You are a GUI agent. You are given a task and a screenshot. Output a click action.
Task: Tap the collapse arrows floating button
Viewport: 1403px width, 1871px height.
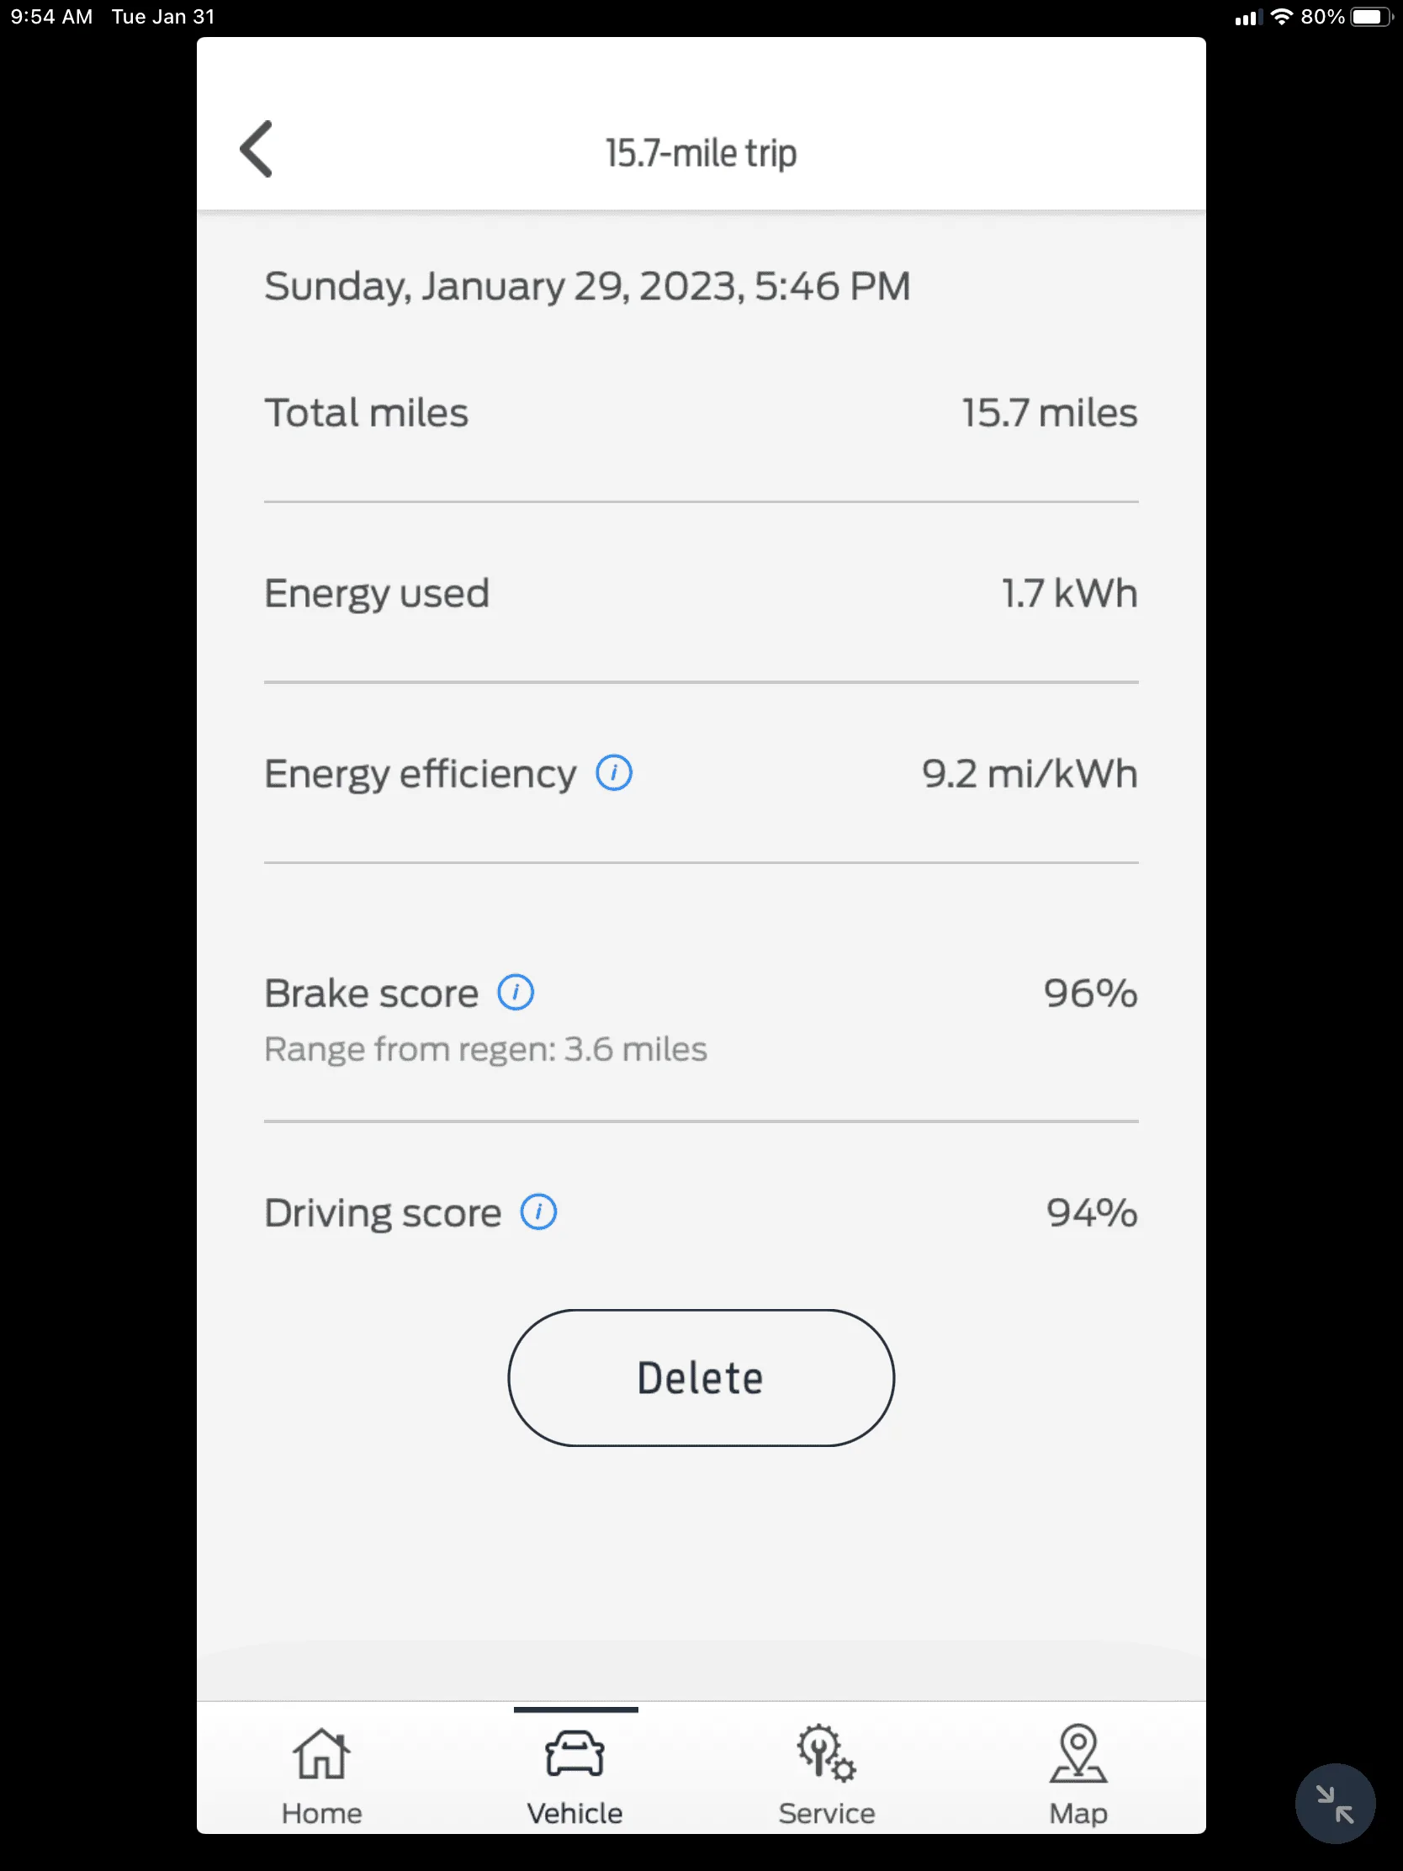(x=1335, y=1804)
